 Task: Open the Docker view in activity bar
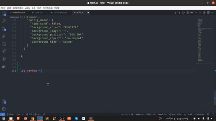point(4,67)
